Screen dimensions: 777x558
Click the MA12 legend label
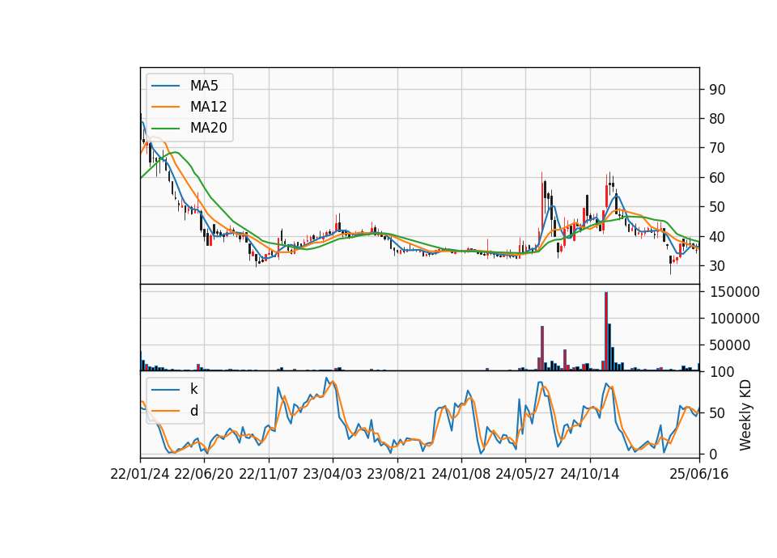208,107
